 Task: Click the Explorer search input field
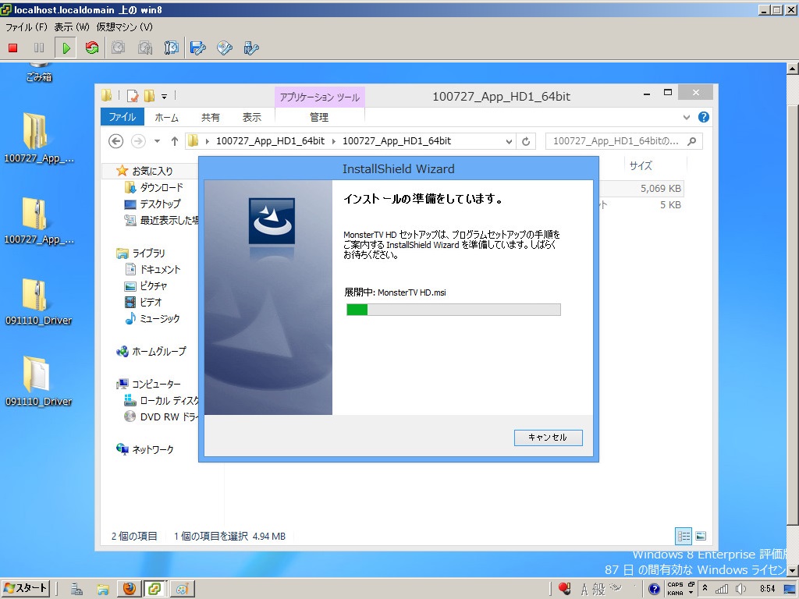tap(616, 141)
